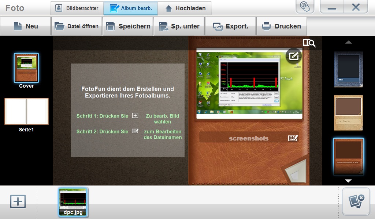The image size is (375, 219).
Task: Save album with Speichern
Action: coord(128,26)
